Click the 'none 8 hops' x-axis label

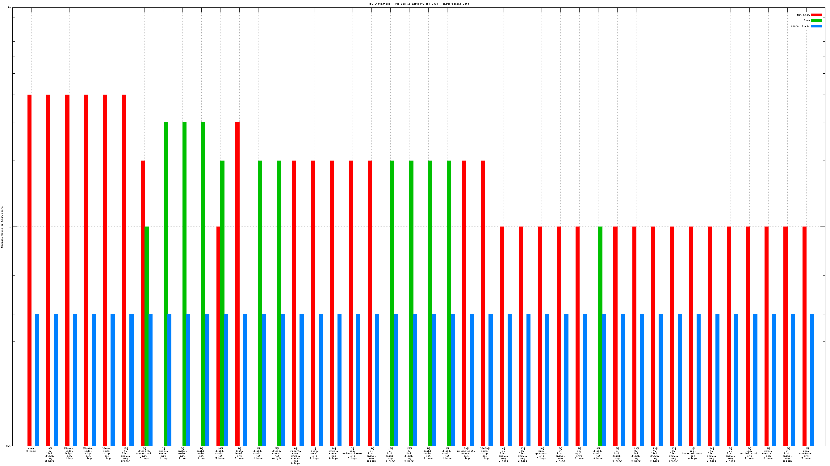(x=31, y=450)
